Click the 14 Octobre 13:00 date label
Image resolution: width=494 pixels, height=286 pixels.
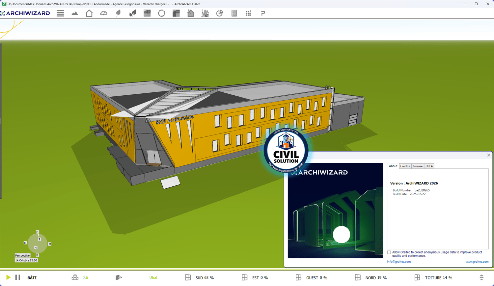tap(26, 260)
